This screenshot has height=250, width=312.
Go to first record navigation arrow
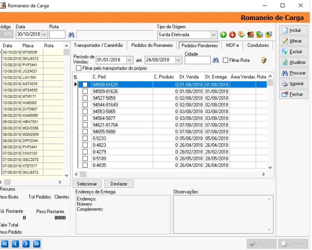point(5,244)
